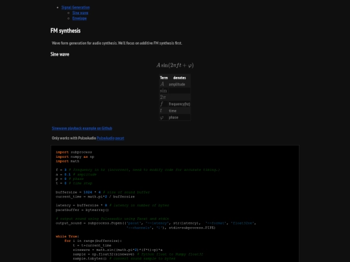Click the 'sinewave = math.sin' code line
350x262 pixels.
117,250
